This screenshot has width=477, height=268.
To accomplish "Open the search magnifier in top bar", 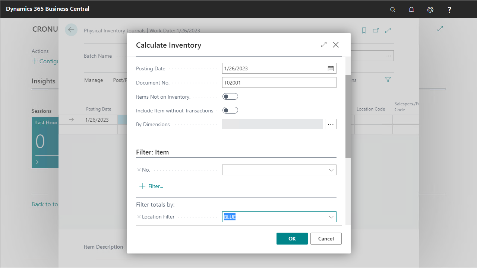I will (x=392, y=10).
